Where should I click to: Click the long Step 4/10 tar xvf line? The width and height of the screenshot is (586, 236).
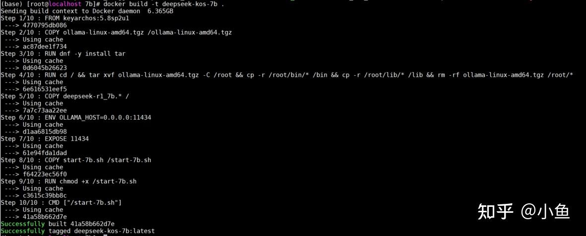[287, 75]
